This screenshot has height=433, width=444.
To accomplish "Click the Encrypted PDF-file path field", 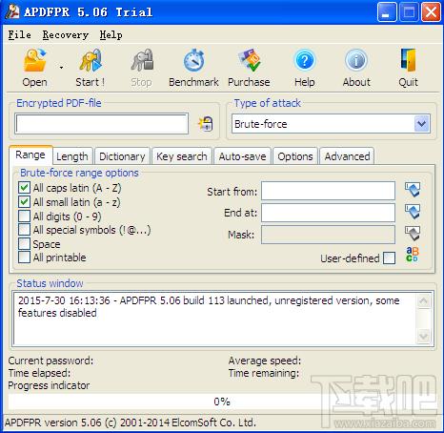I will [x=102, y=124].
